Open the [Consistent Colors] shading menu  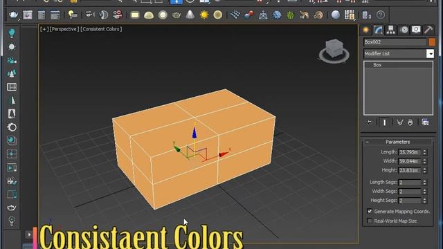(x=101, y=29)
